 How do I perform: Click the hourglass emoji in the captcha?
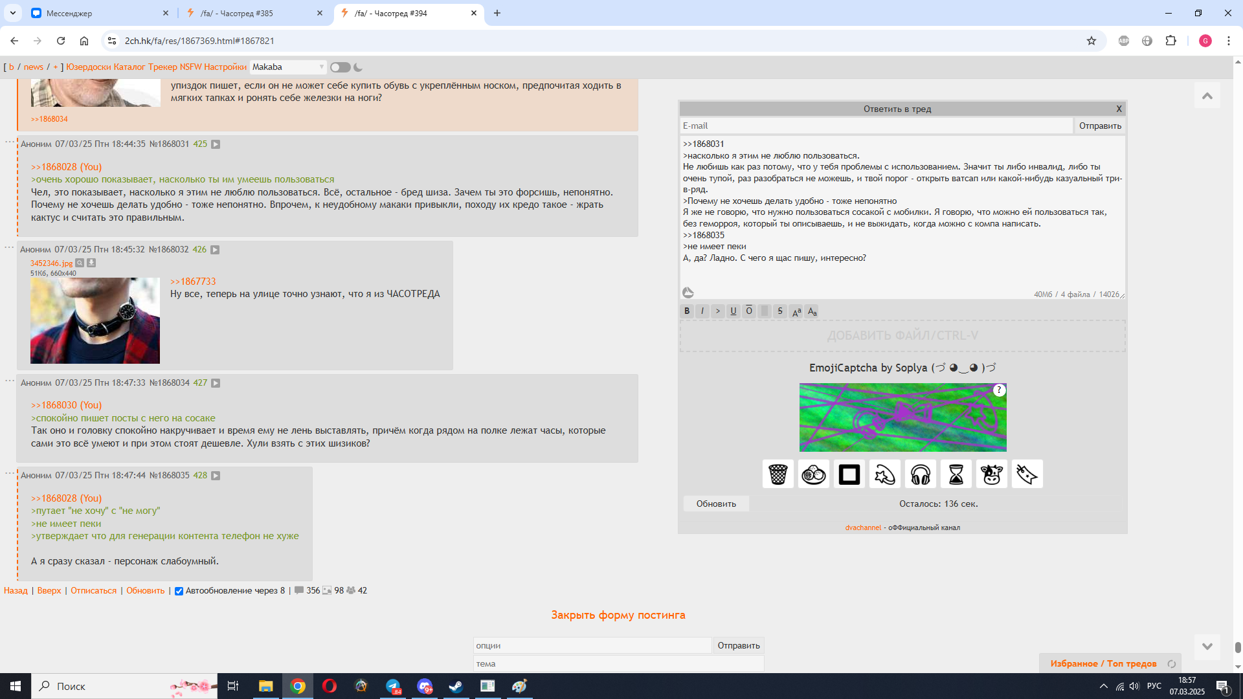[x=956, y=474]
